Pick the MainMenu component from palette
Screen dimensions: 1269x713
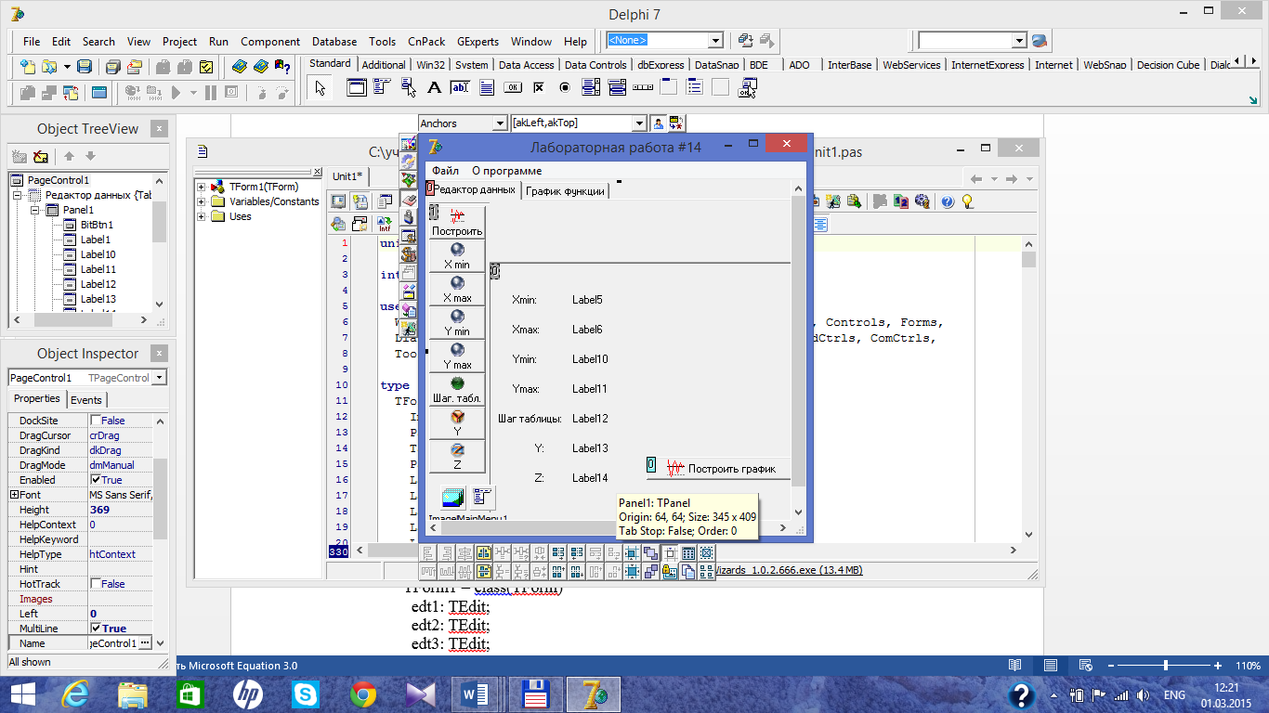pos(382,88)
